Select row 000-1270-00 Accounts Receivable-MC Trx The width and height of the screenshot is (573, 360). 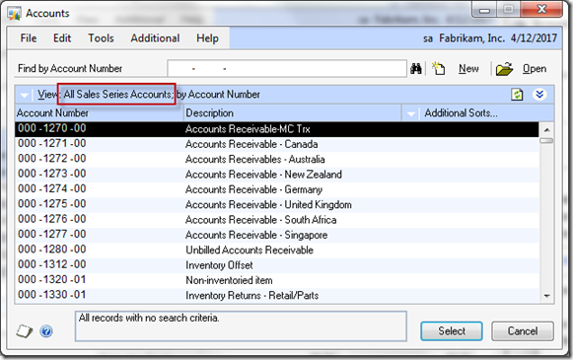(276, 128)
